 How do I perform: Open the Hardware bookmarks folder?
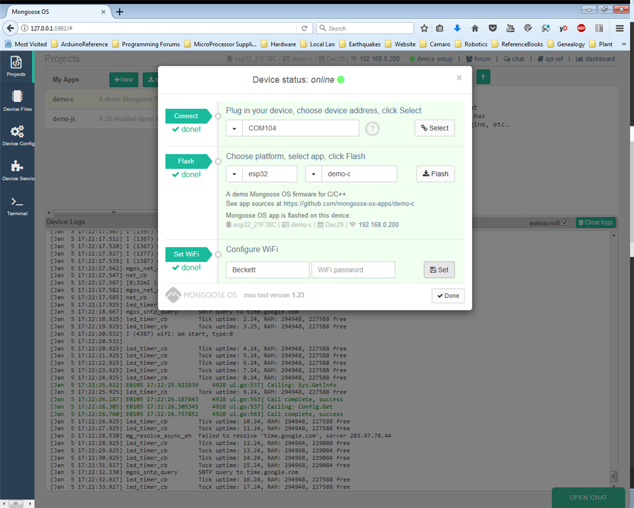click(x=278, y=44)
